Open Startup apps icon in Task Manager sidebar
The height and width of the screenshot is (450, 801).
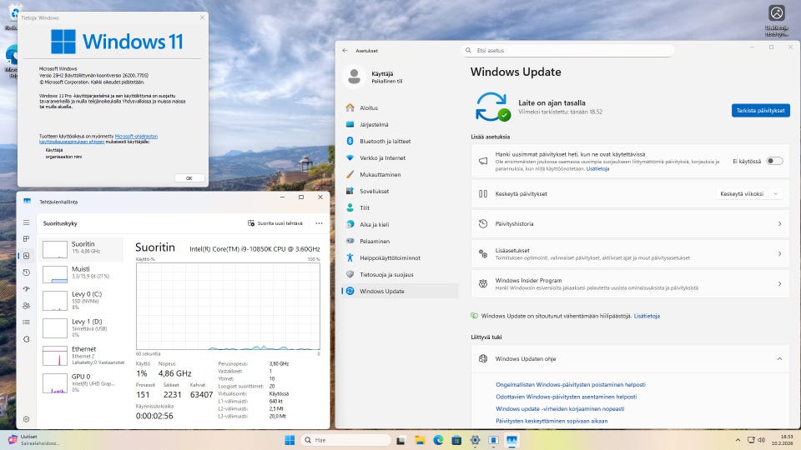tap(27, 289)
